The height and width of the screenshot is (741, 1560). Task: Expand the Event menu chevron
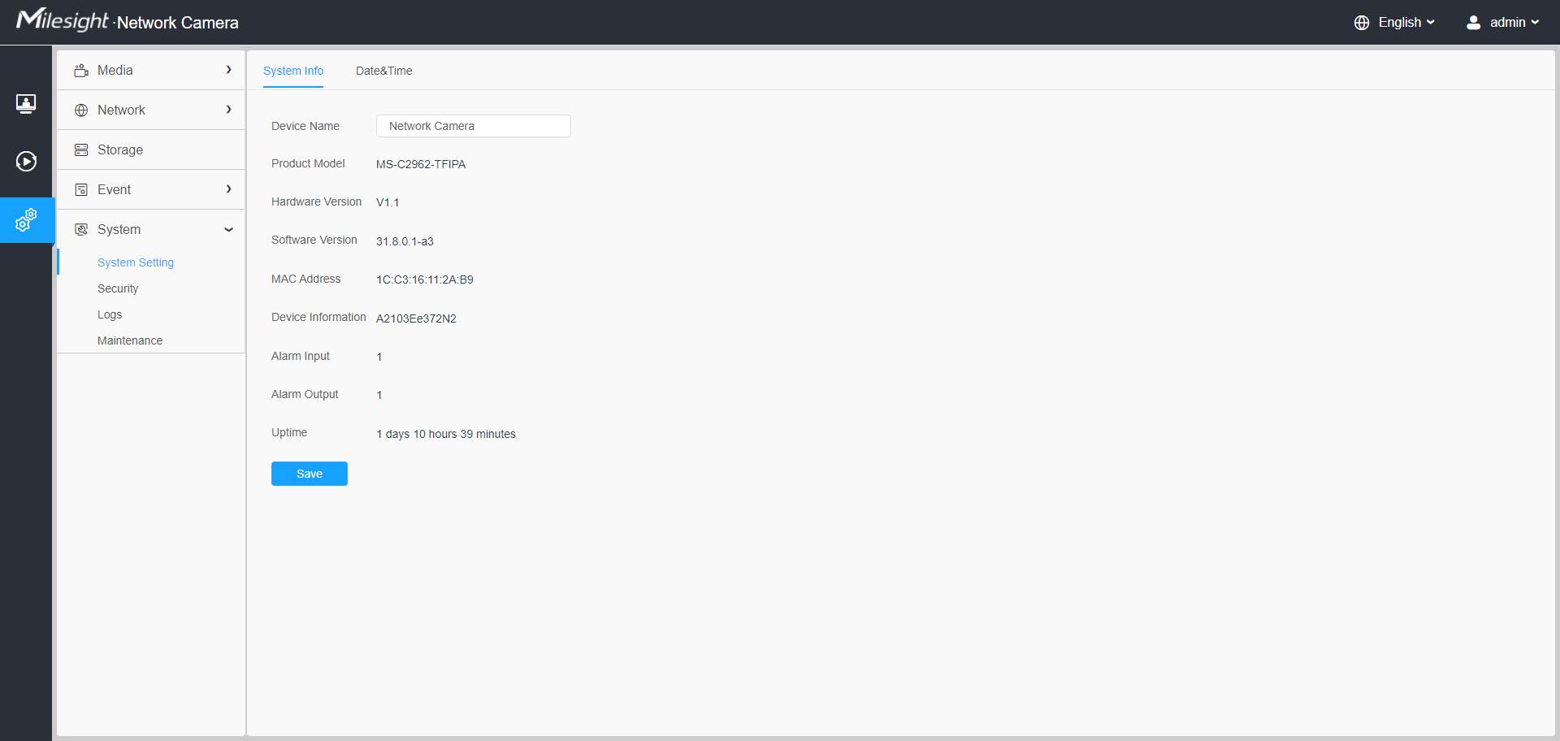pos(229,189)
